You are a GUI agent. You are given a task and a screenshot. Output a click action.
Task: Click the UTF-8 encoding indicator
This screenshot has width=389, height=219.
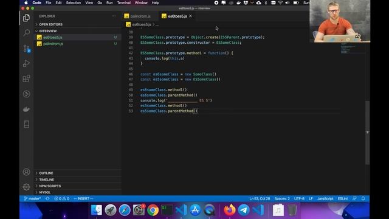(x=299, y=199)
